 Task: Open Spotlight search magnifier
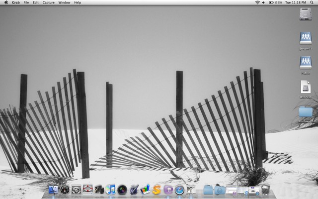(312, 2)
